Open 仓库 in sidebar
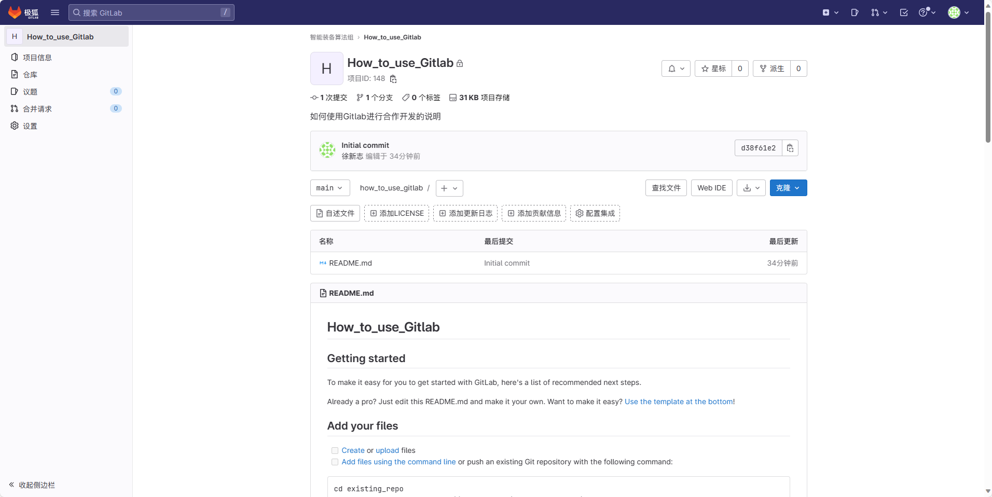Viewport: 992px width, 497px height. 66,75
